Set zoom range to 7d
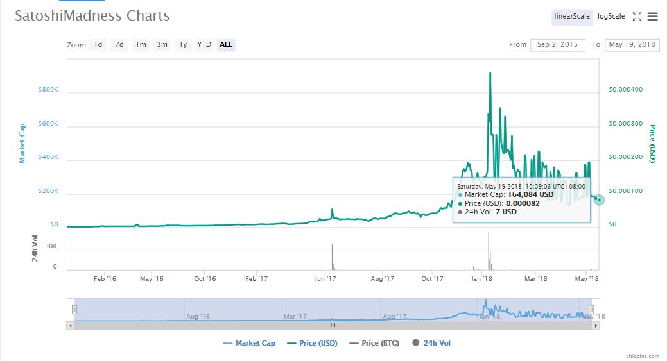 [x=119, y=45]
